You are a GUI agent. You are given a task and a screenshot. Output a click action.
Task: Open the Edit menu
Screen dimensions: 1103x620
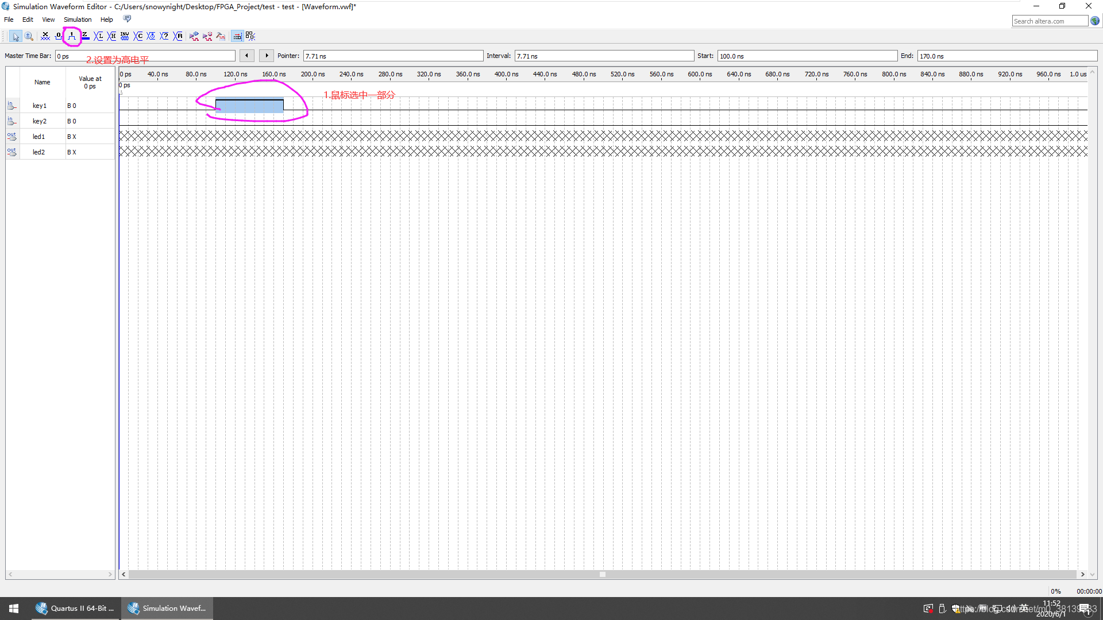28,20
